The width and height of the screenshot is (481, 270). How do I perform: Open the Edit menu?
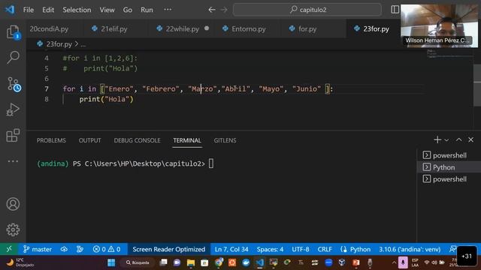pos(48,10)
